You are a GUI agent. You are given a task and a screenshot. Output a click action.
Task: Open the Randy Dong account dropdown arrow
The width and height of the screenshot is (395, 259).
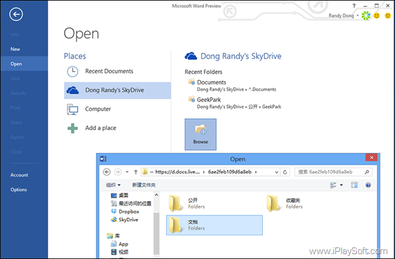357,16
